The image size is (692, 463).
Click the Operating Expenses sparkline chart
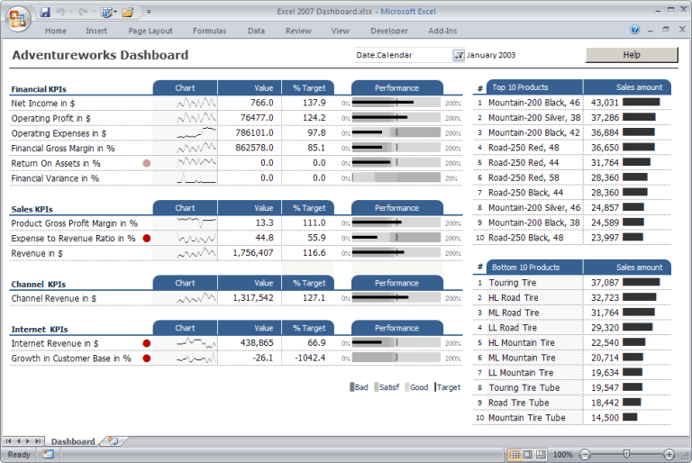pos(196,132)
